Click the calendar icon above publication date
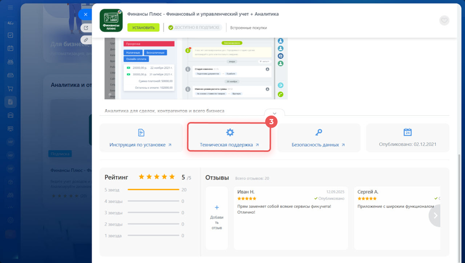 coord(408,132)
